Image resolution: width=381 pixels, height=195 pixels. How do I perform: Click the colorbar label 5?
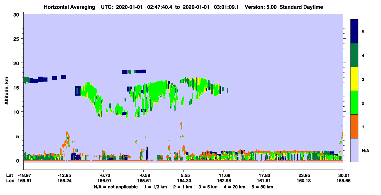[363, 32]
